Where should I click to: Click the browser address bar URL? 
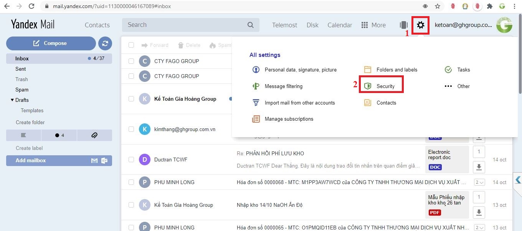[112, 6]
